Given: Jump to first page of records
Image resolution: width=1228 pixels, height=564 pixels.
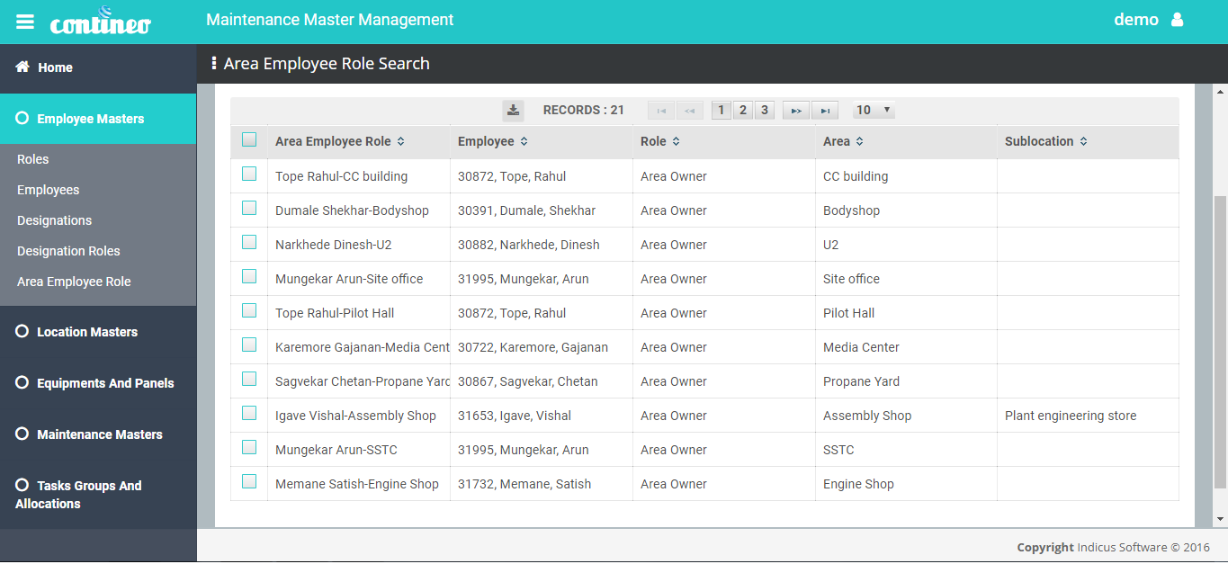Looking at the screenshot, I should [661, 111].
